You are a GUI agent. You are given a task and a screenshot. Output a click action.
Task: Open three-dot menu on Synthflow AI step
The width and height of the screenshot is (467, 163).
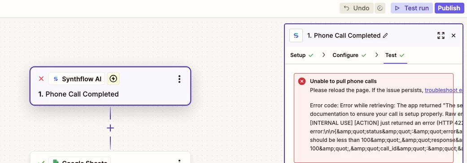179,79
